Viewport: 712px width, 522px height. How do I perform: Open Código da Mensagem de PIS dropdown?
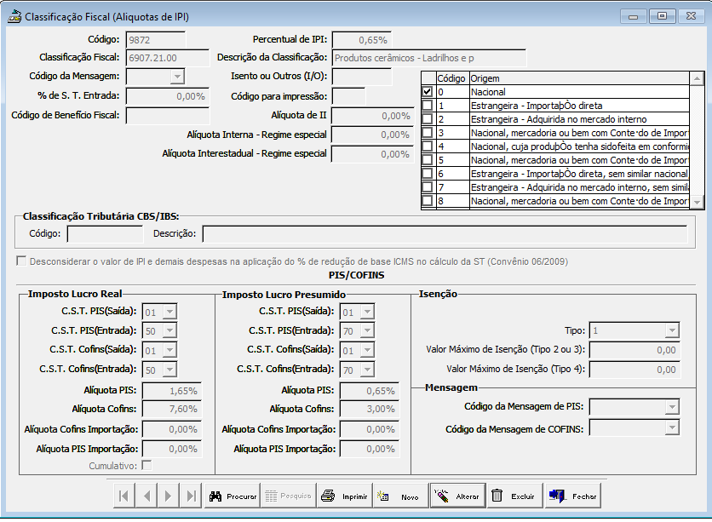pos(672,408)
